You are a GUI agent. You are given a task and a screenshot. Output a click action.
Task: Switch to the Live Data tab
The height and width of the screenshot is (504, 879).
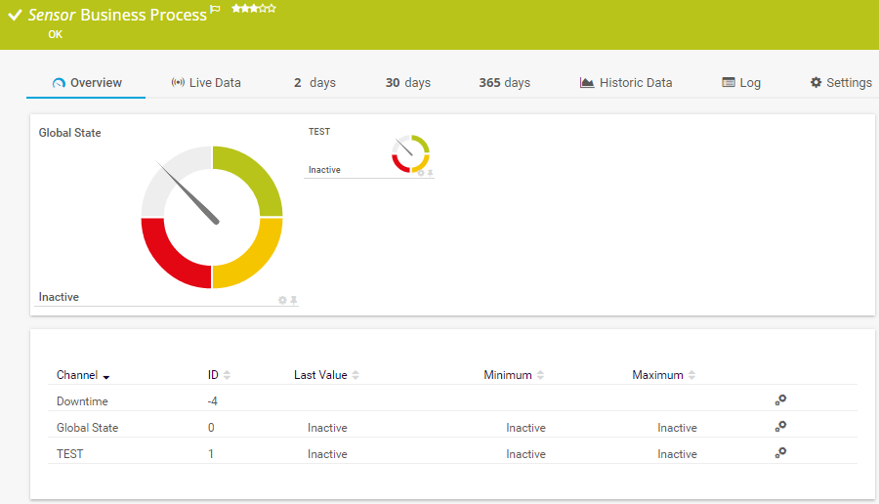click(x=205, y=83)
